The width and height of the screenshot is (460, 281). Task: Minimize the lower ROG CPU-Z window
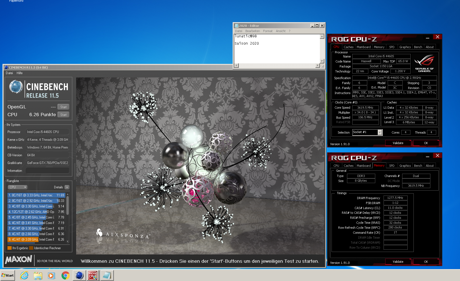[x=427, y=156]
